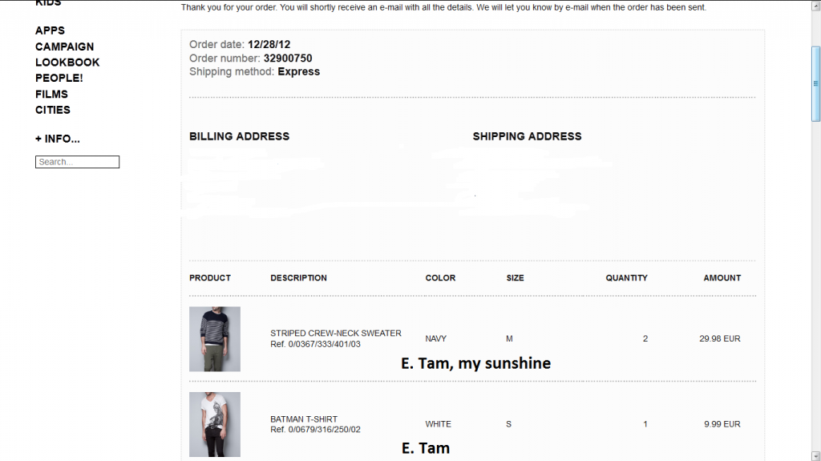This screenshot has height=461, width=821.
Task: Click the PRODUCT column header
Action: tap(210, 278)
